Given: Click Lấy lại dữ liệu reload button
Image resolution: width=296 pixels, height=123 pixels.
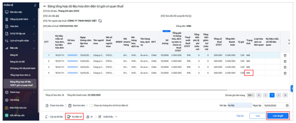Looking at the screenshot, I should [54, 116].
